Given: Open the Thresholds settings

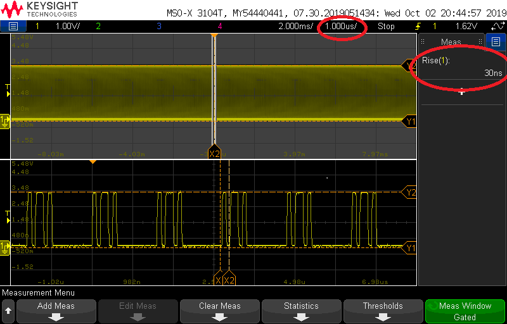Looking at the screenshot, I should (x=383, y=311).
